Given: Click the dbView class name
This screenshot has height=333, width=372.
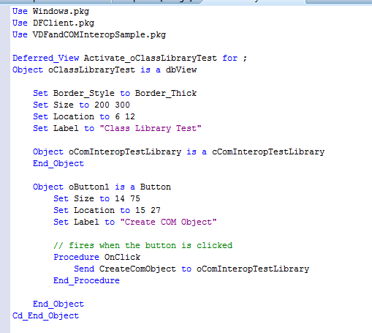Looking at the screenshot, I should [181, 70].
